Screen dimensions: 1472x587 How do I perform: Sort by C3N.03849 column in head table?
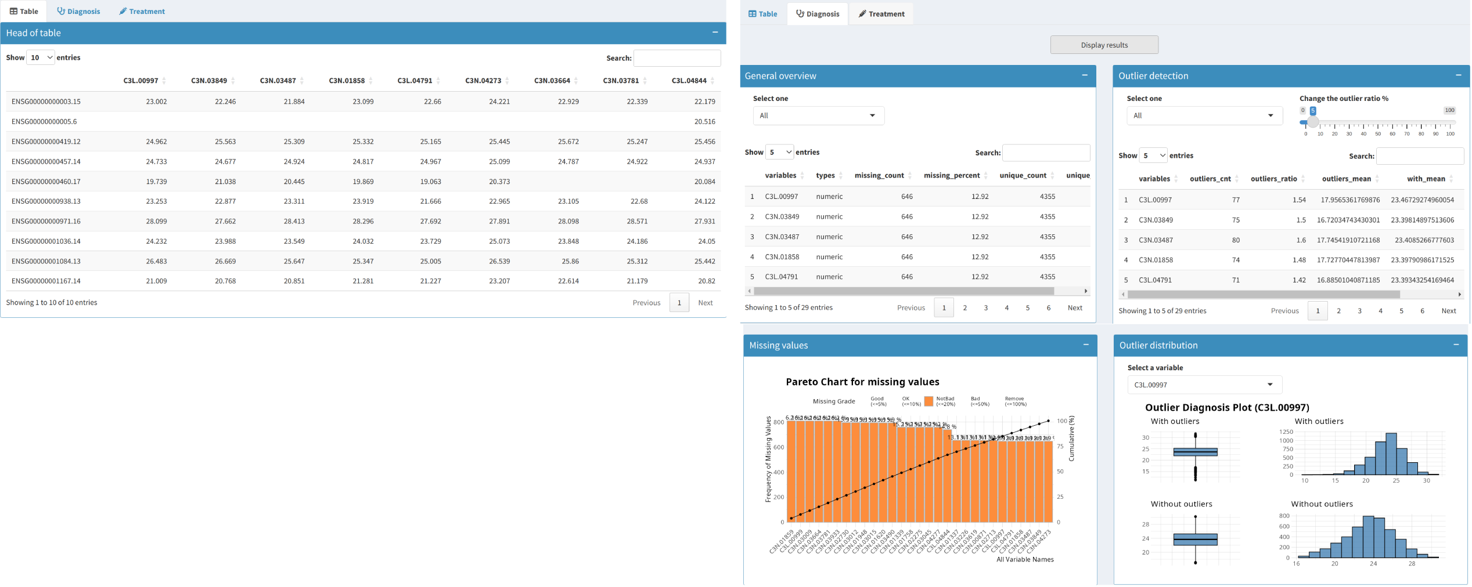coord(213,81)
